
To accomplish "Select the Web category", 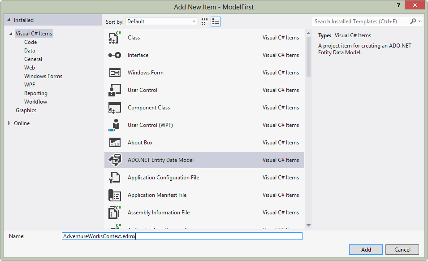I will click(30, 67).
